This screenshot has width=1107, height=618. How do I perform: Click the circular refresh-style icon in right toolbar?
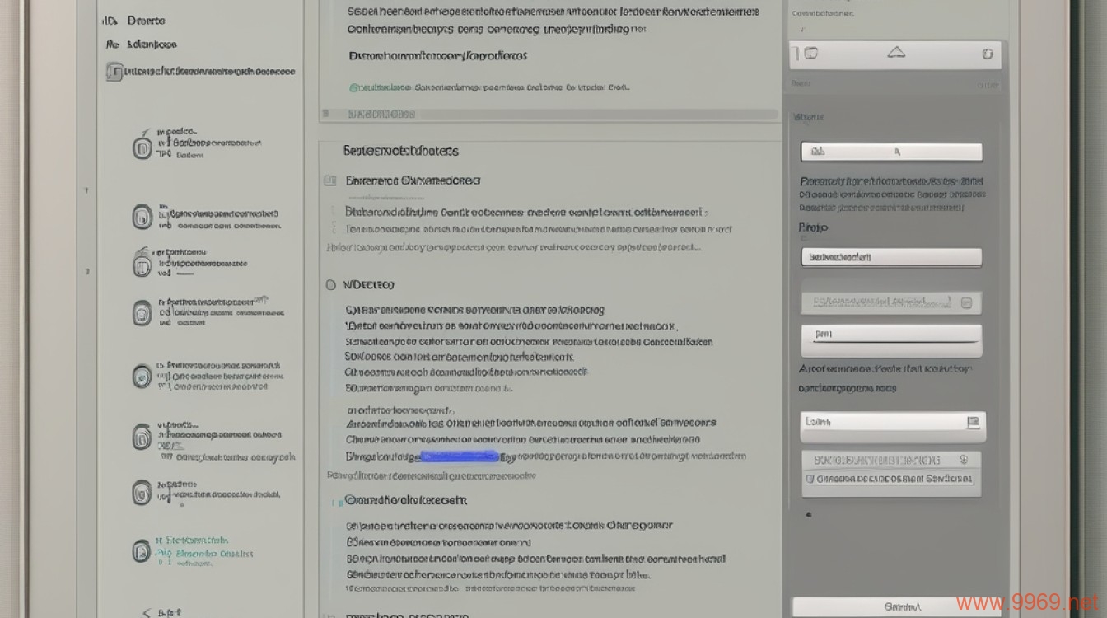pos(988,54)
